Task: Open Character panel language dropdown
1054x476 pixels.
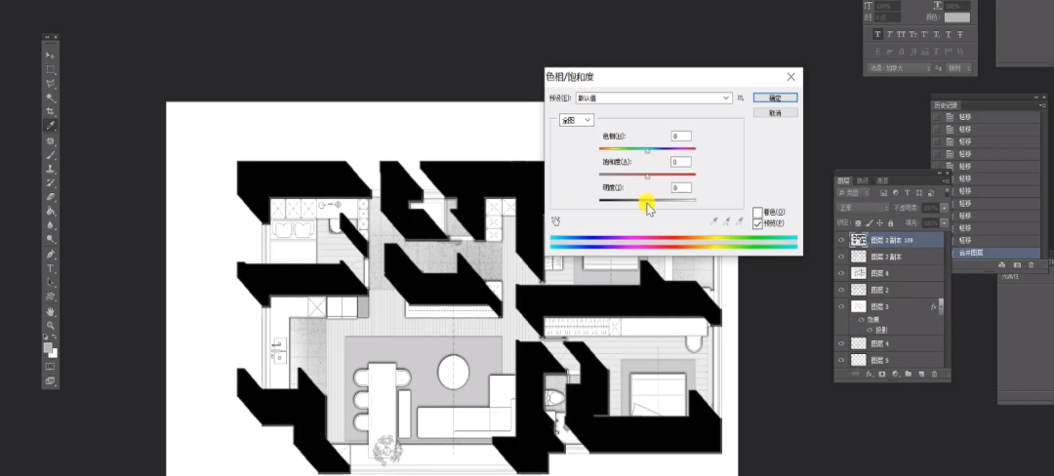Action: click(x=898, y=68)
